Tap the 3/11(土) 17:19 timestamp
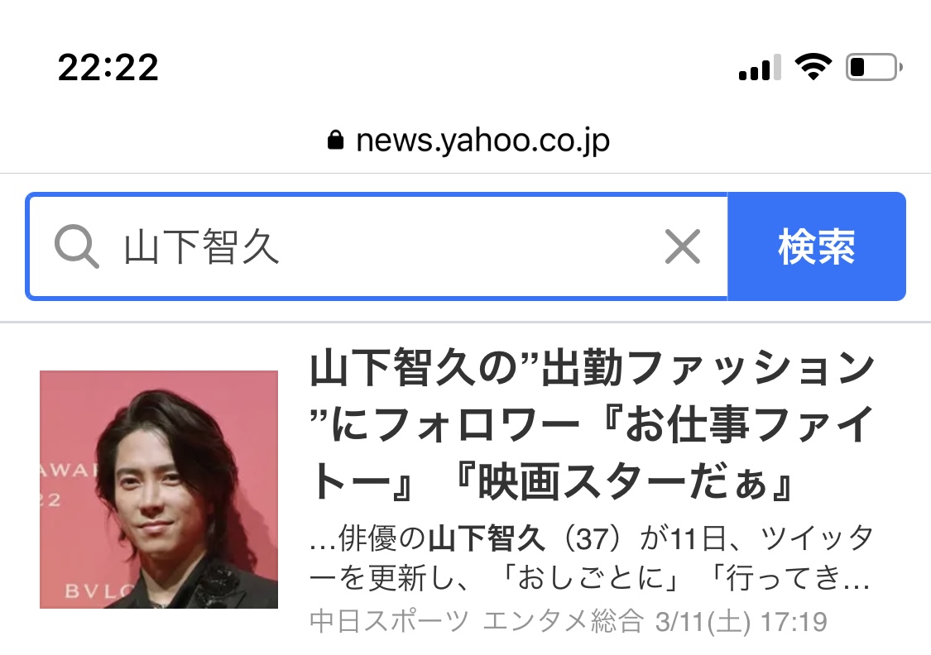Viewport: 931px width, 655px height. (741, 623)
